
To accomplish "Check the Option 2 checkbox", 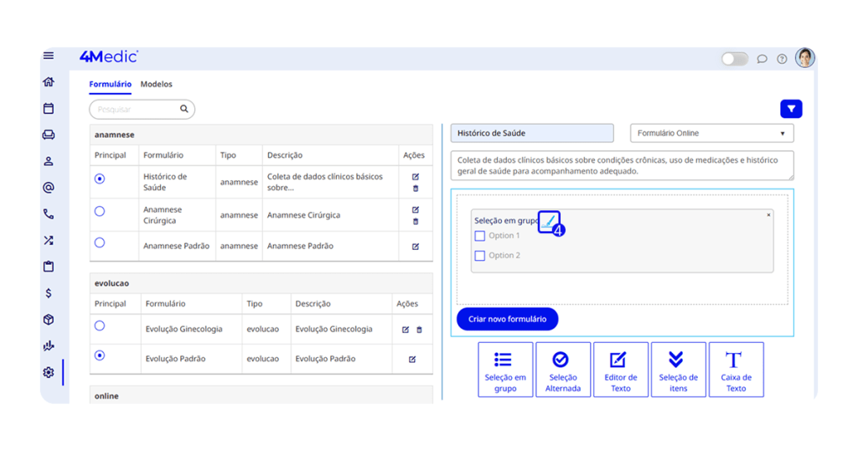I will point(480,256).
